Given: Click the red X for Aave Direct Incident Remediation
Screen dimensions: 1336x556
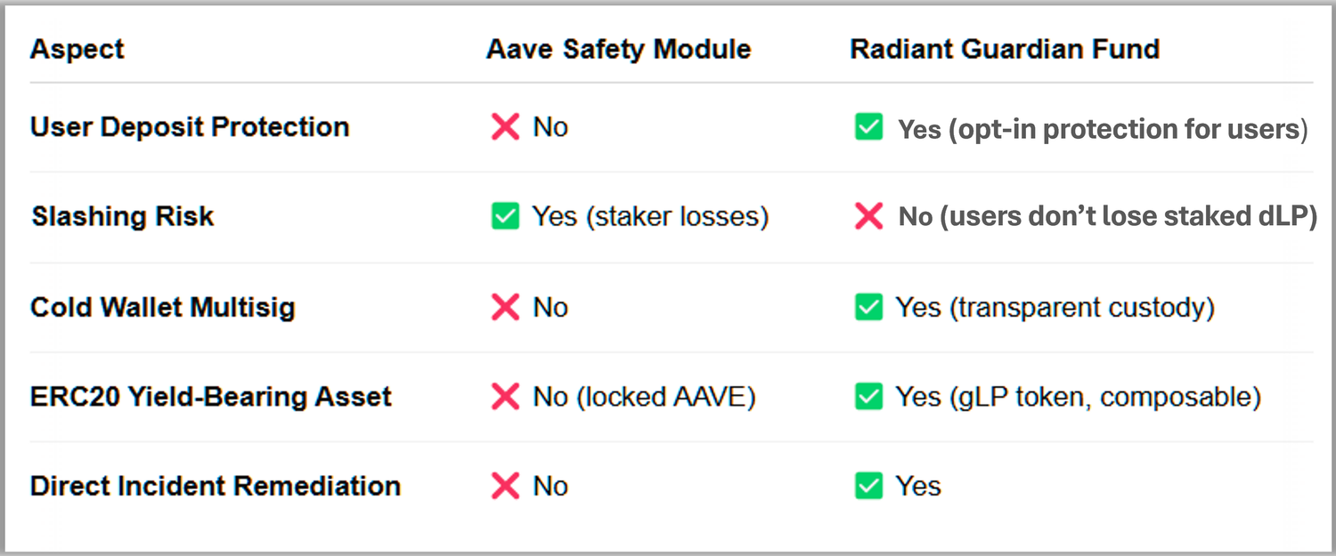Looking at the screenshot, I should 505,486.
